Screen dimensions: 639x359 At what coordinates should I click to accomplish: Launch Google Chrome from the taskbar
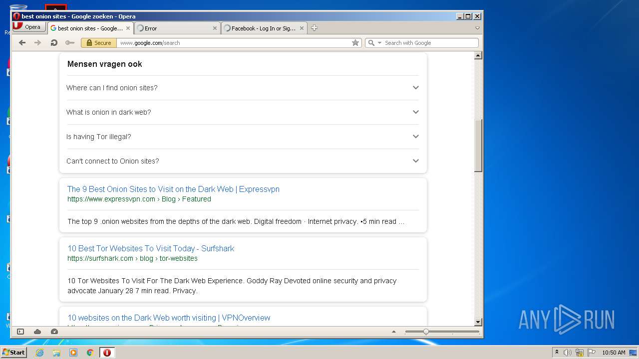coord(90,353)
